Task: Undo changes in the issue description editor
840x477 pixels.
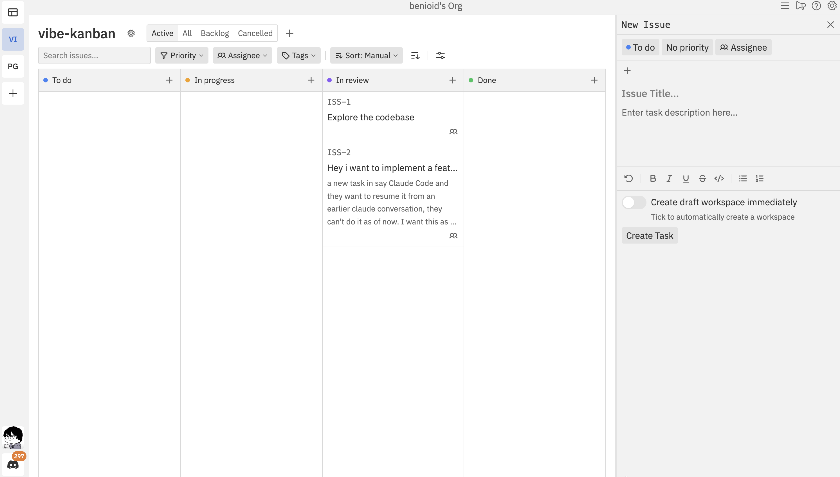Action: (x=628, y=178)
